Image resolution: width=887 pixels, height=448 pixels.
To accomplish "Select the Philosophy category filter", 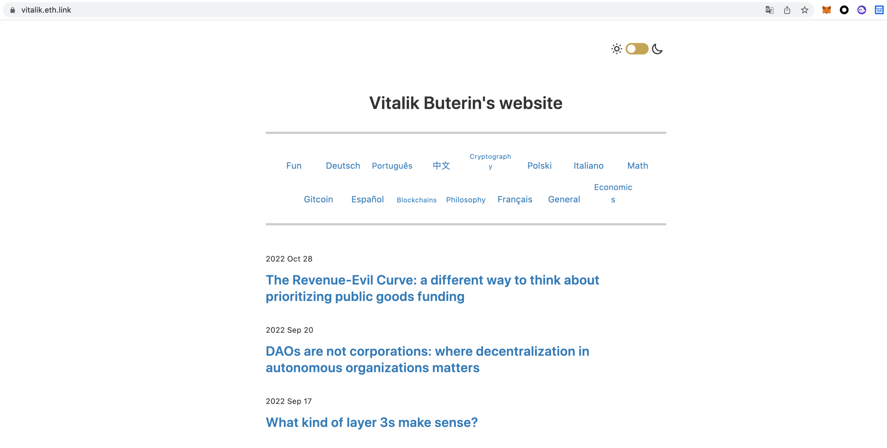I will pyautogui.click(x=465, y=199).
